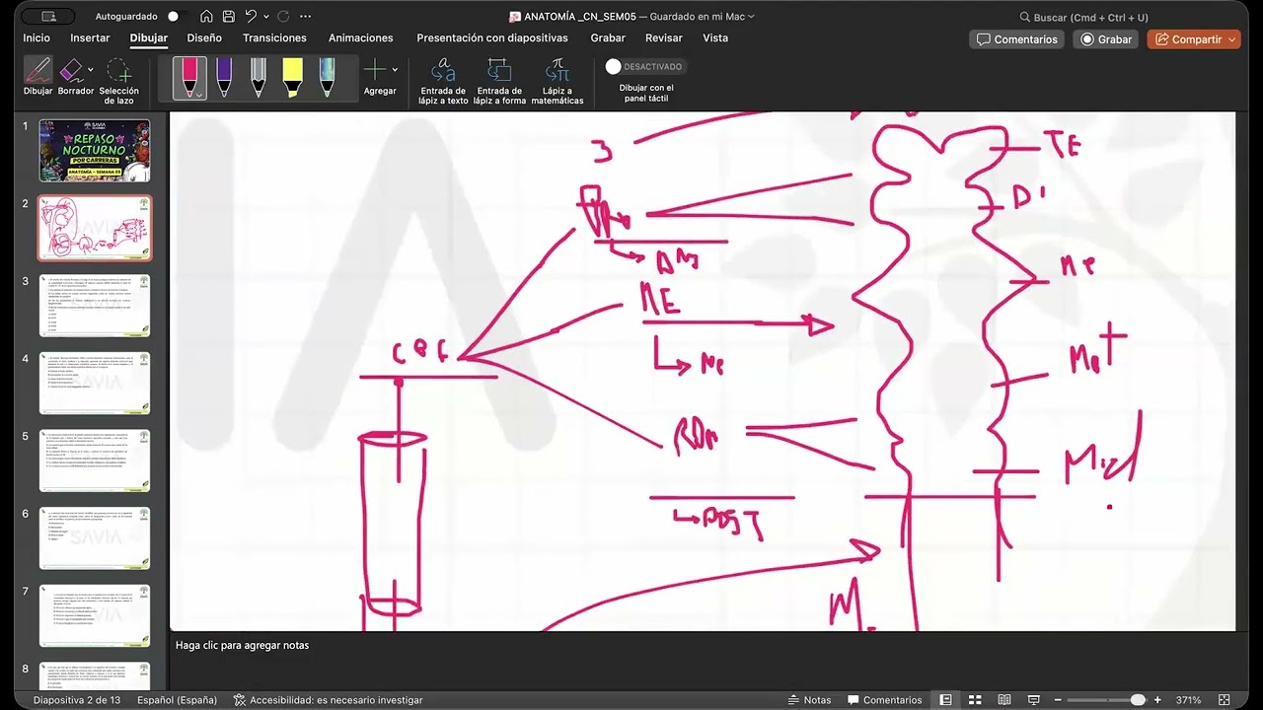1263x710 pixels.
Task: Zoom in with the plus button
Action: 1157,700
